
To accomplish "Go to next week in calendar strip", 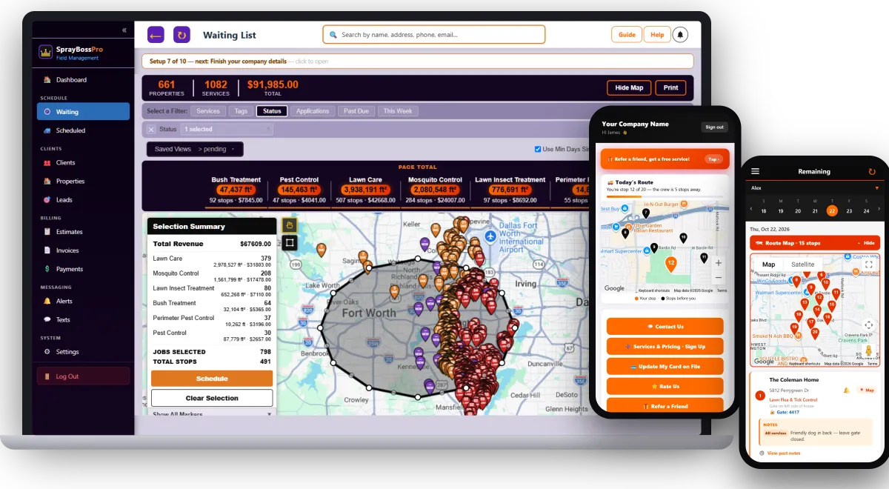I will tap(878, 210).
